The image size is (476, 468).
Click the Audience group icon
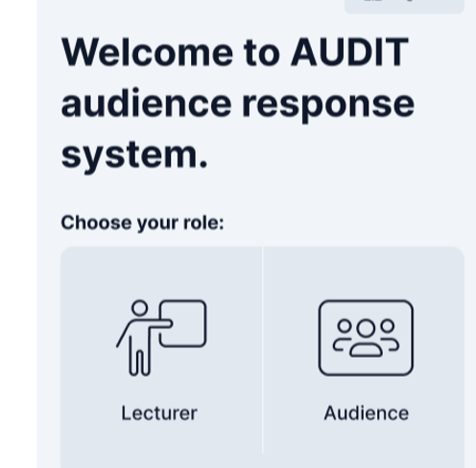tap(366, 338)
